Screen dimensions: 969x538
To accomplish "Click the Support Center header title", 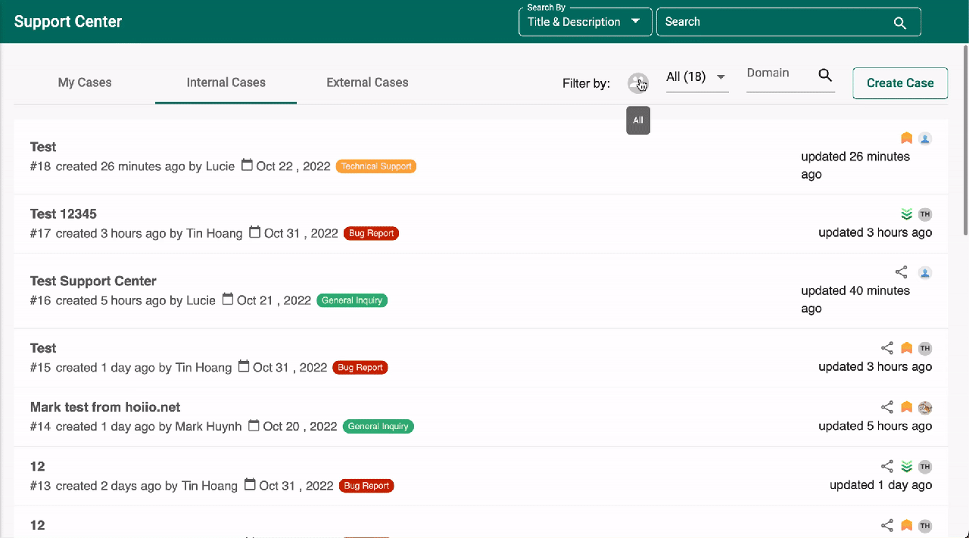I will (x=68, y=22).
